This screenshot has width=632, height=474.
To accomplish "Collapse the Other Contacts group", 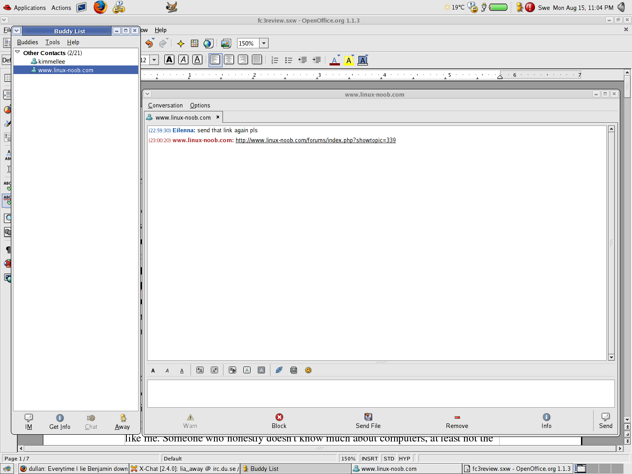I will [18, 52].
